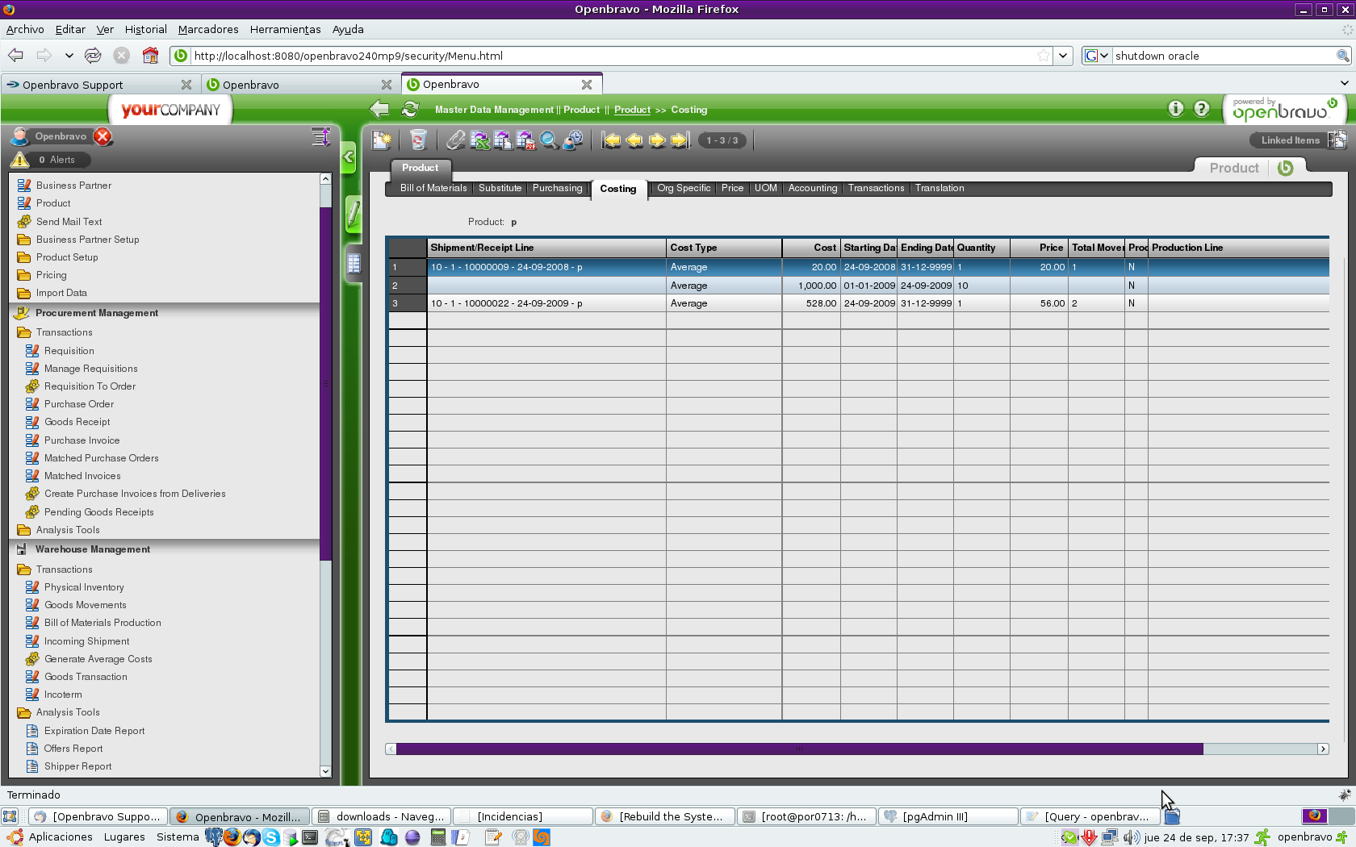Go to the last record
The image size is (1356, 847).
680,140
